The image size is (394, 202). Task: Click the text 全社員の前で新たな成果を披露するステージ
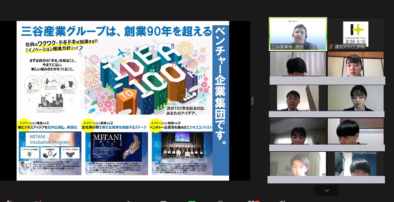point(114,127)
